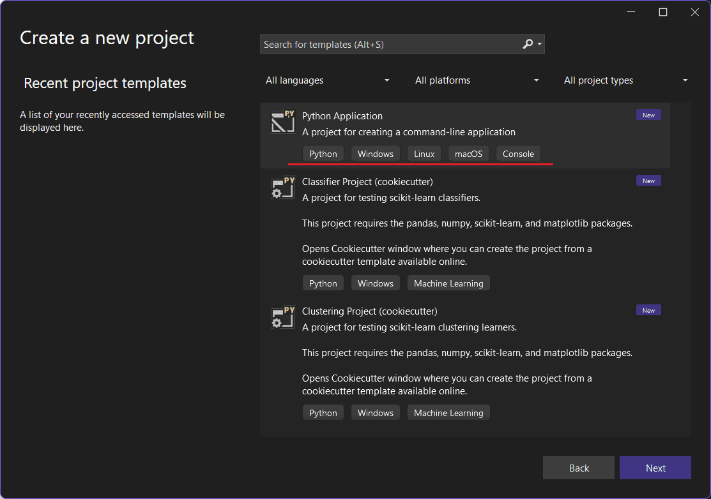Click Python tag under Clustering Project

(323, 413)
